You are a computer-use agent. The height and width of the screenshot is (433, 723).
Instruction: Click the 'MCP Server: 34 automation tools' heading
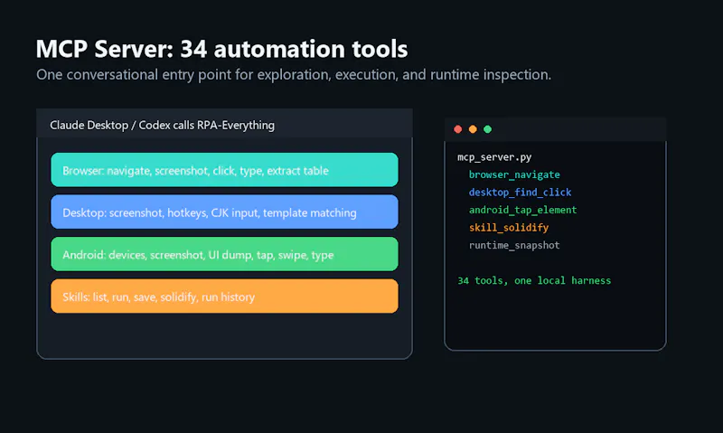tap(221, 49)
